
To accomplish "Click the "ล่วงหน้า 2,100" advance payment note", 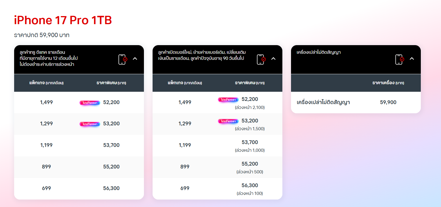I will pyautogui.click(x=250, y=108).
